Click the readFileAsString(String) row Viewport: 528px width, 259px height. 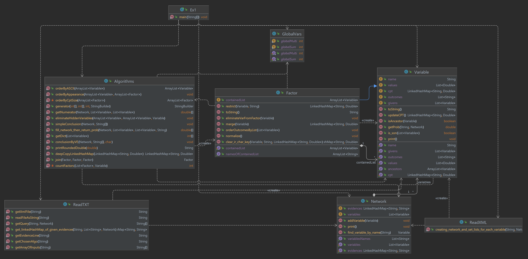[x=76, y=218]
